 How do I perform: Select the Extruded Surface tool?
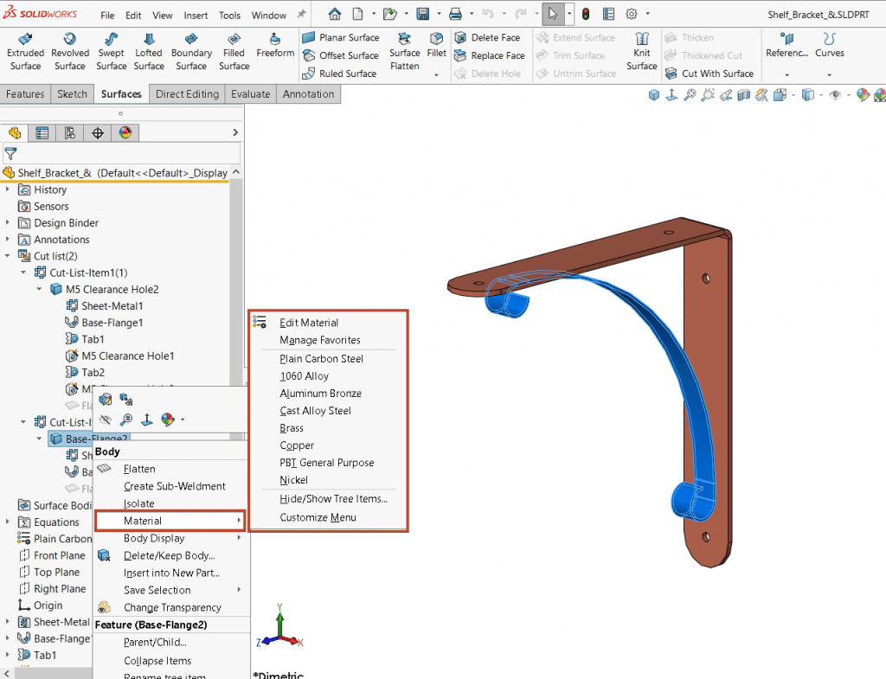point(25,52)
